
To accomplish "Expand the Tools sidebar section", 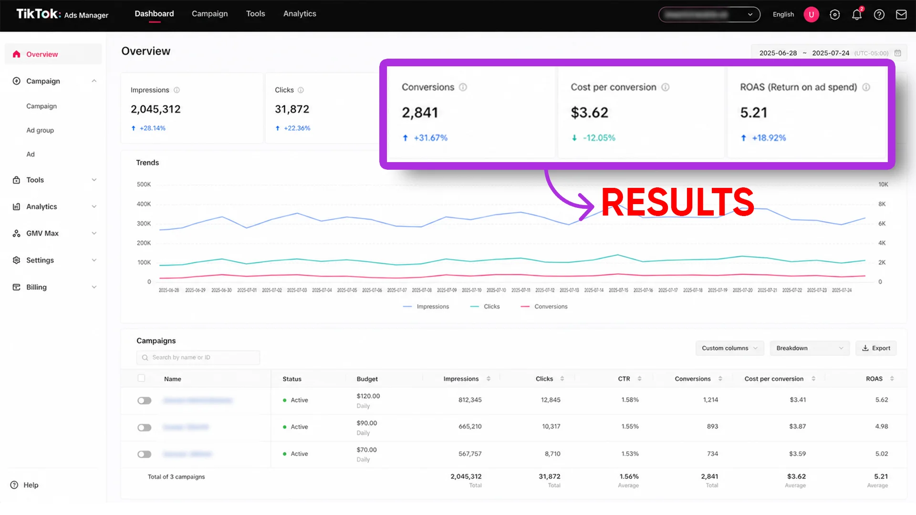I will pyautogui.click(x=94, y=180).
